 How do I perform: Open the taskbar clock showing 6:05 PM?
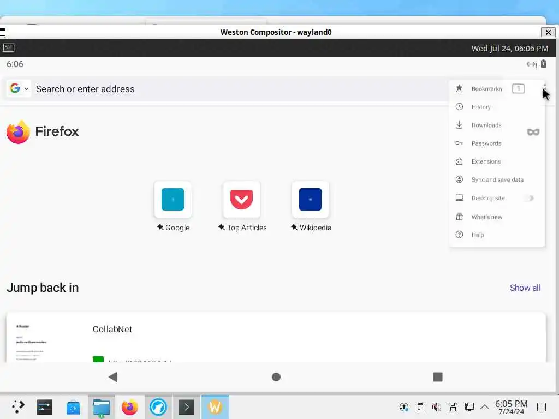[x=511, y=407]
